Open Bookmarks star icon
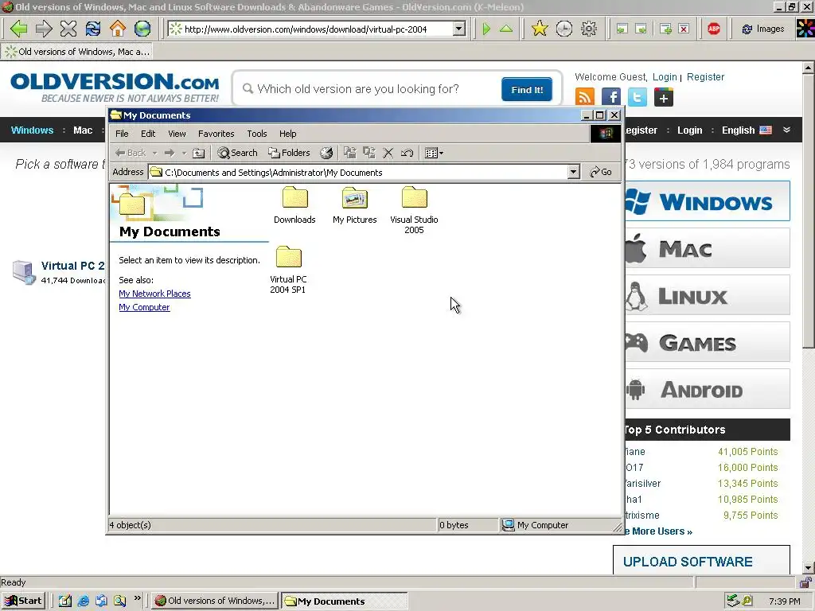Image resolution: width=815 pixels, height=611 pixels. tap(540, 29)
